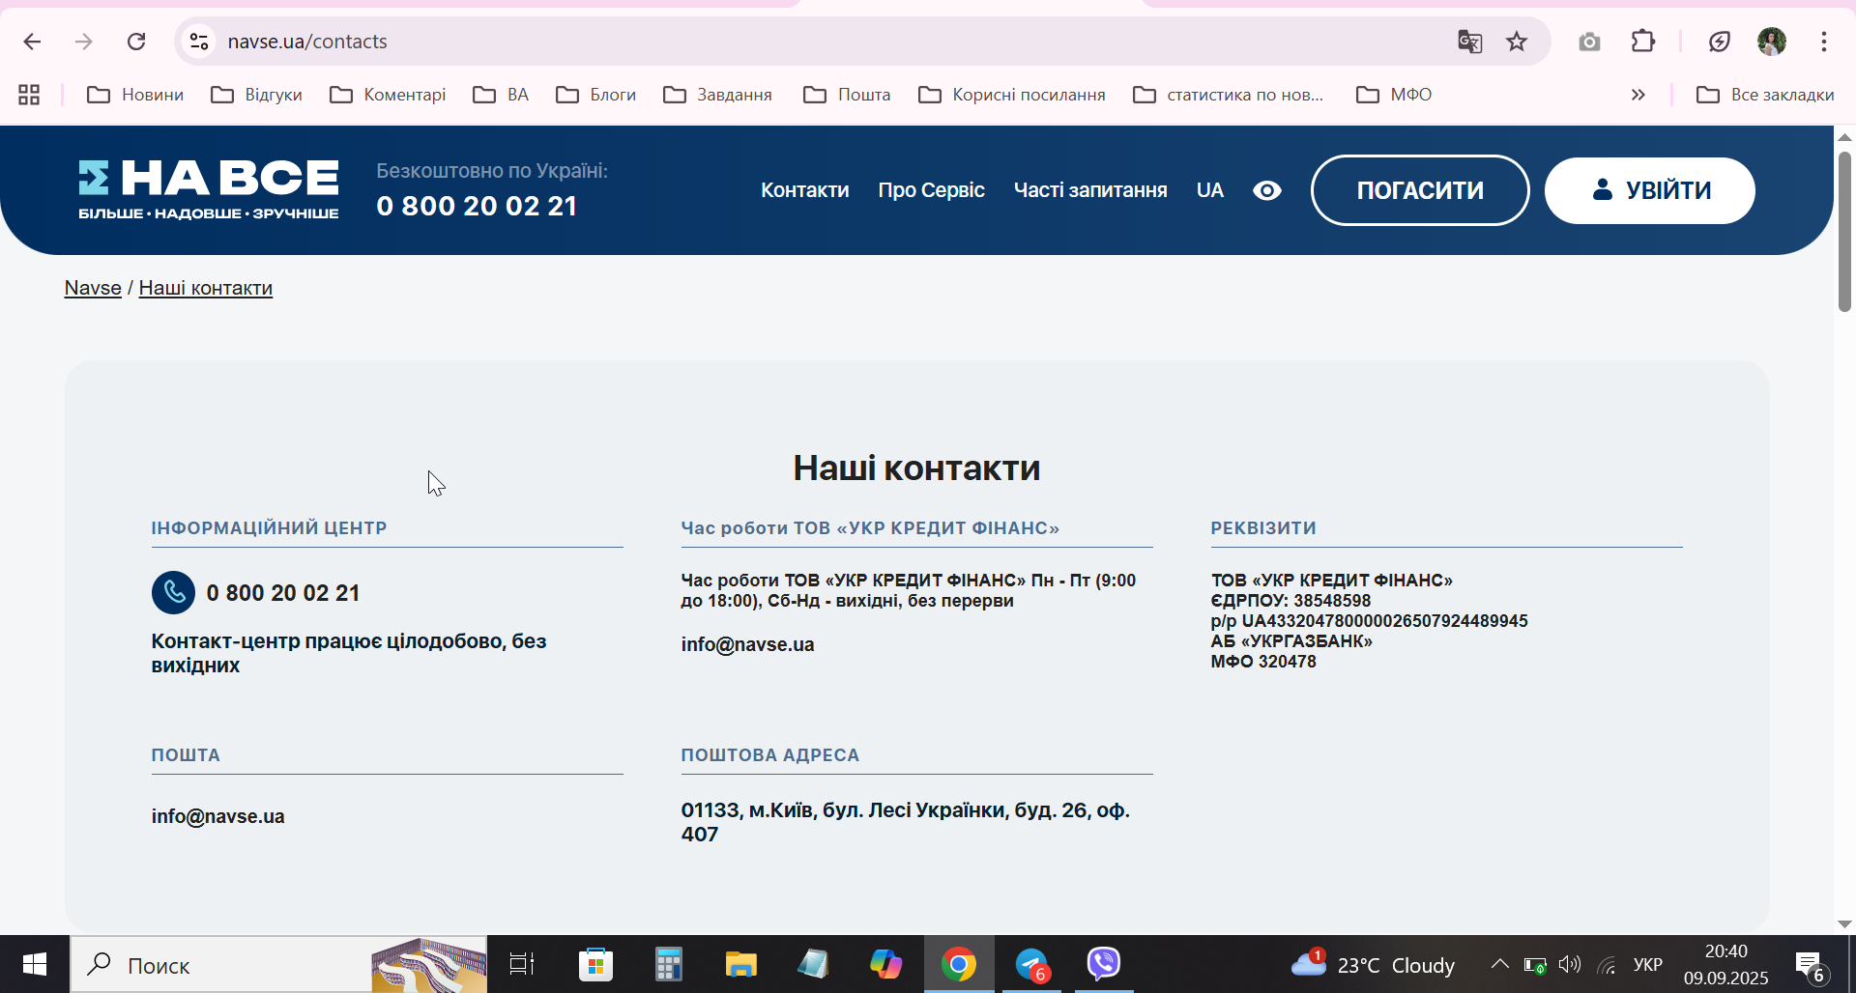Open the Новини bookmarks folder
1856x993 pixels.
point(135,95)
